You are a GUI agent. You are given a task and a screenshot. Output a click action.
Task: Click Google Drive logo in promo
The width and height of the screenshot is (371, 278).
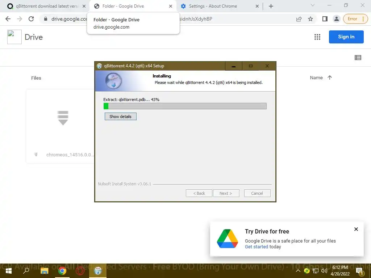coord(228,239)
